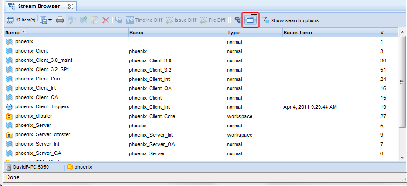
Task: Click the Timeline Diff button
Action: 144,20
